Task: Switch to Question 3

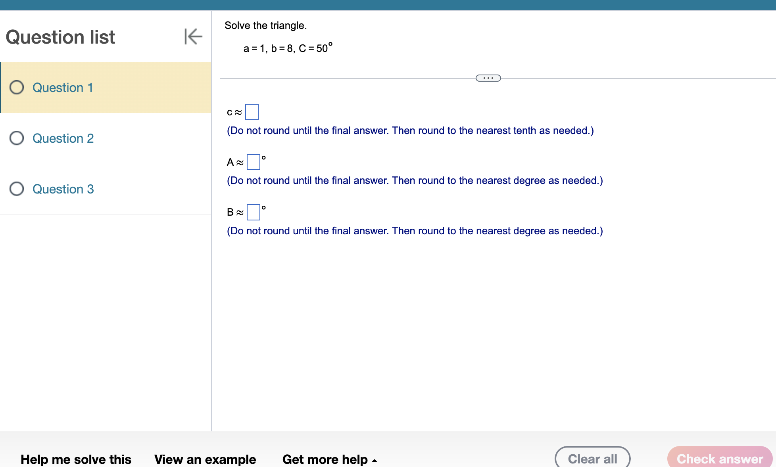Action: (x=63, y=189)
